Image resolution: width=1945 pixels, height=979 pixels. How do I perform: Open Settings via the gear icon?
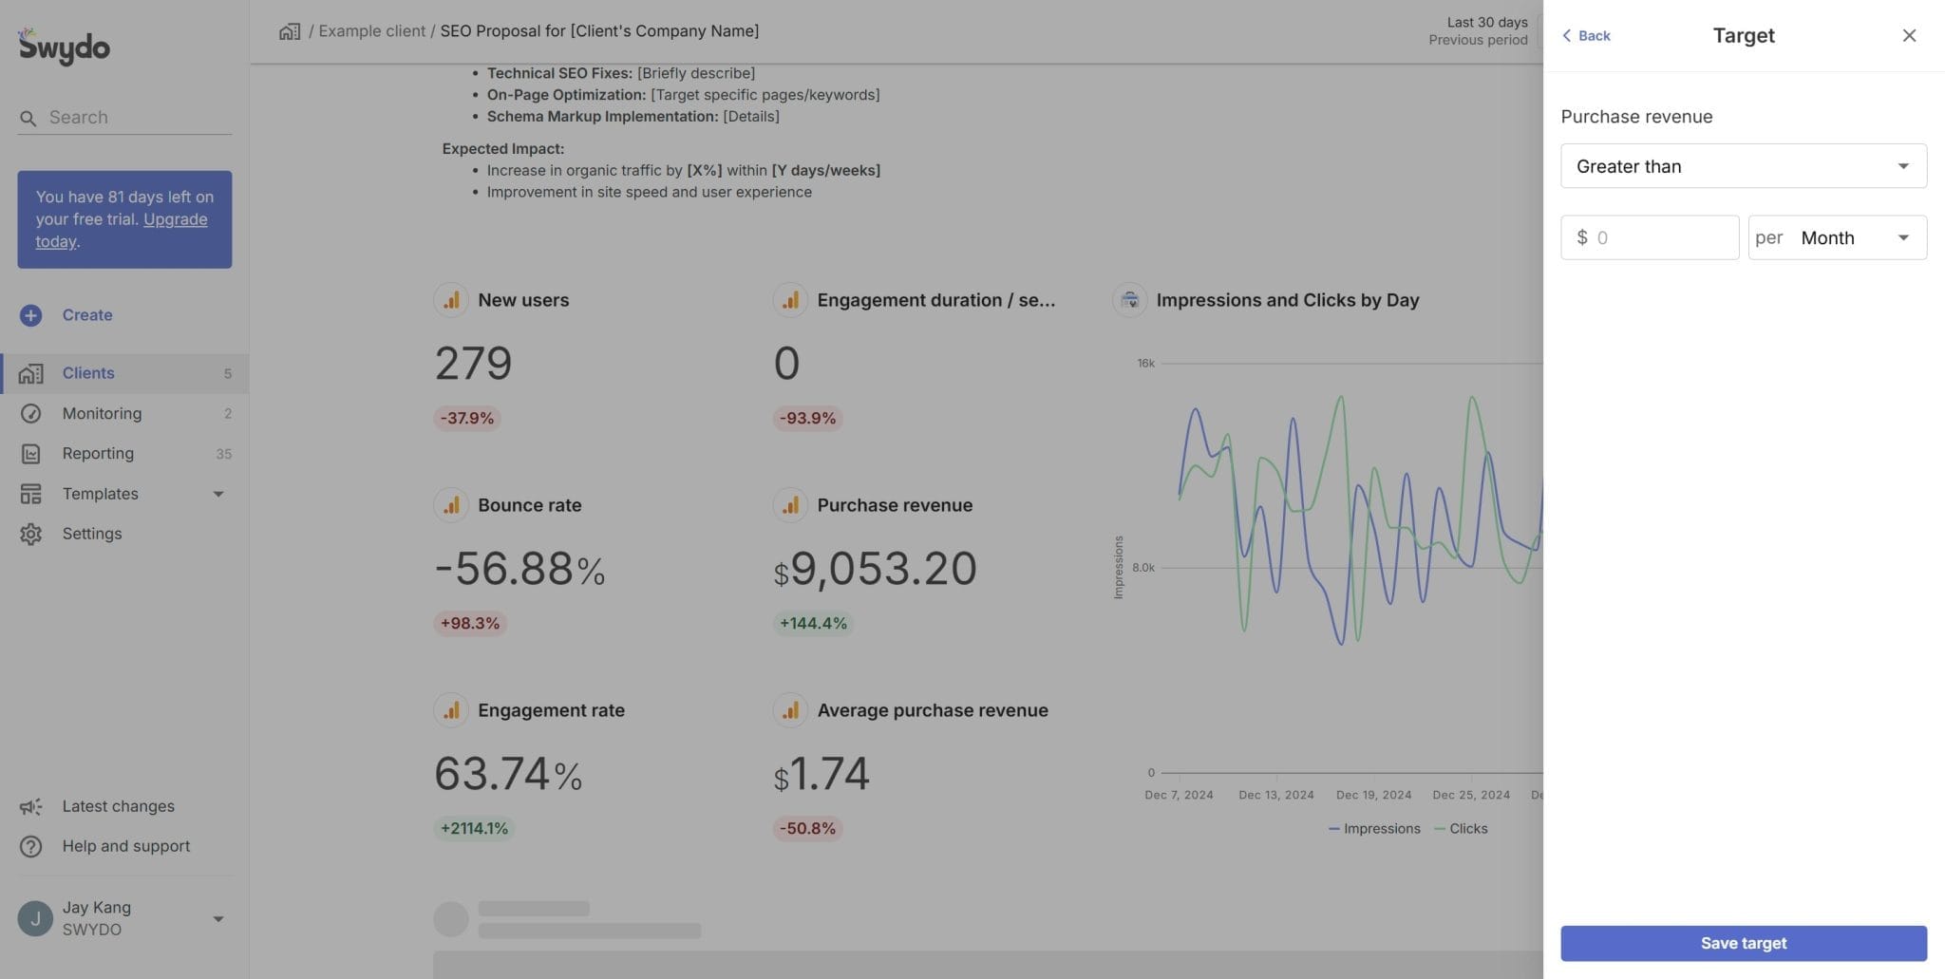point(31,533)
